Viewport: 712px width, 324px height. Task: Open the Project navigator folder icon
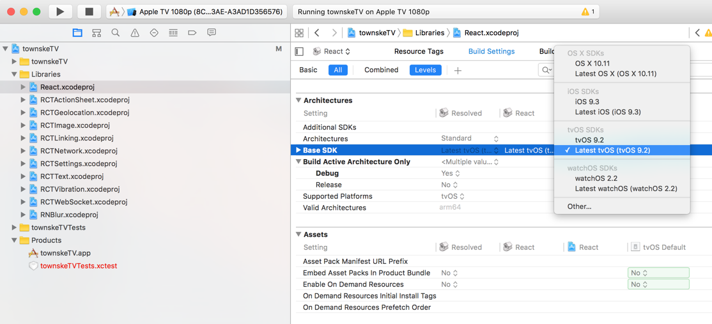77,33
